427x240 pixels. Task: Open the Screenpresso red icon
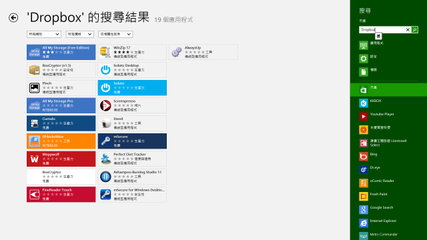coord(105,105)
